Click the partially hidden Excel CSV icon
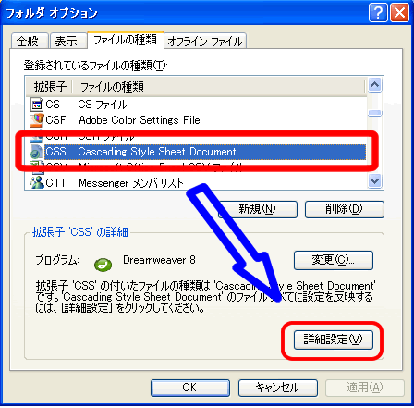 click(37, 168)
